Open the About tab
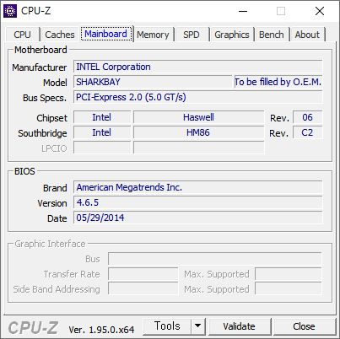This screenshot has height=339, width=340. (307, 35)
